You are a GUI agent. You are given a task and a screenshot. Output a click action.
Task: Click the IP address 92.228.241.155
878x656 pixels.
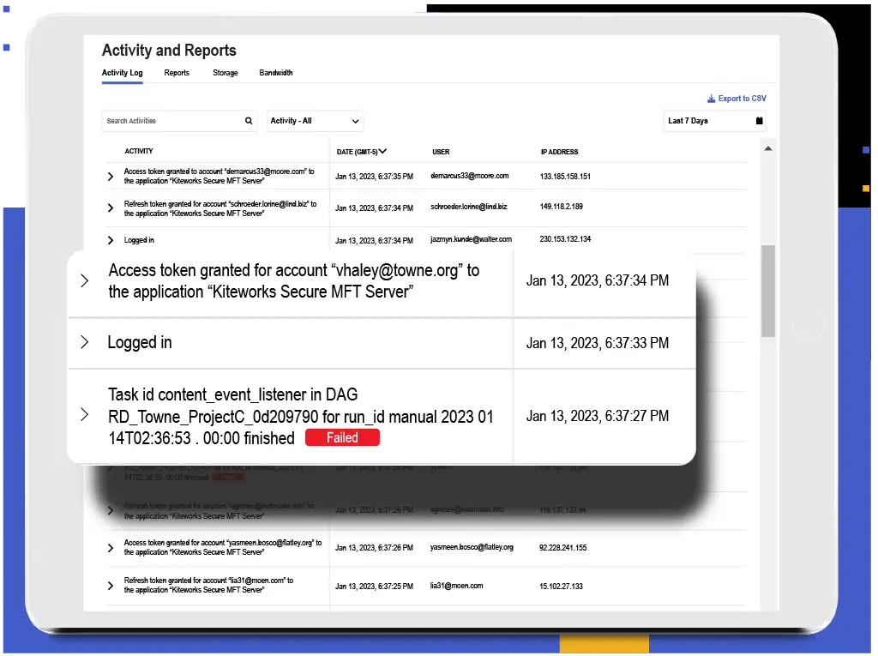click(562, 548)
